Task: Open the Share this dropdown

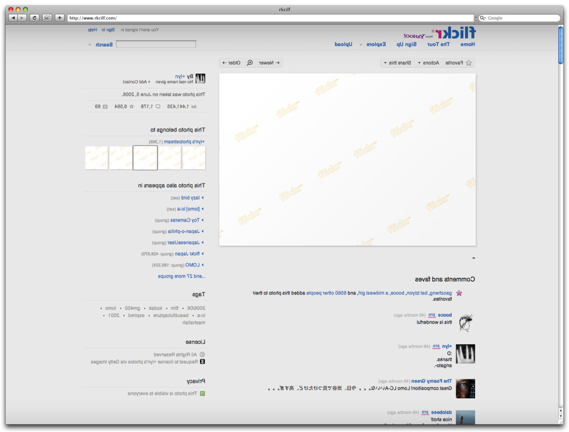Action: tap(397, 63)
